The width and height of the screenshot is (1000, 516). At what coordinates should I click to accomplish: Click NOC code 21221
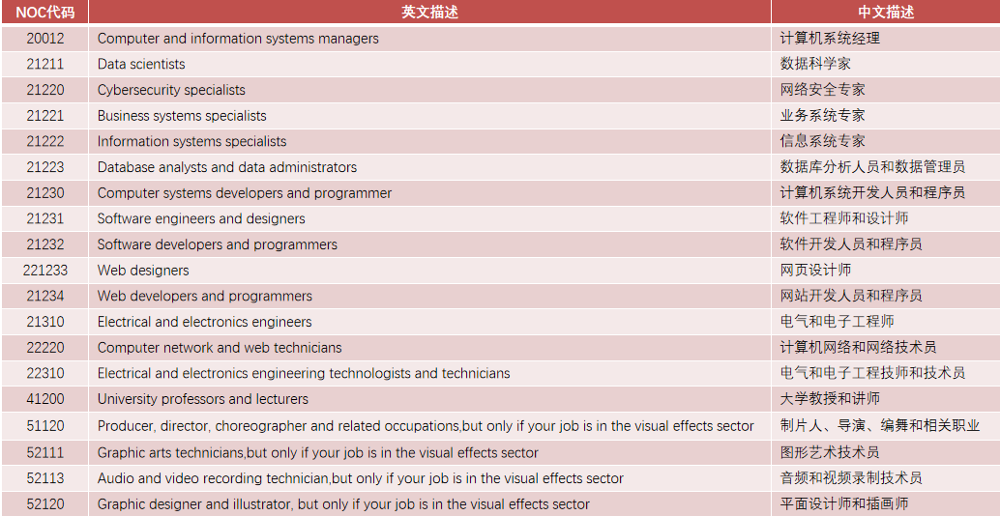point(44,116)
